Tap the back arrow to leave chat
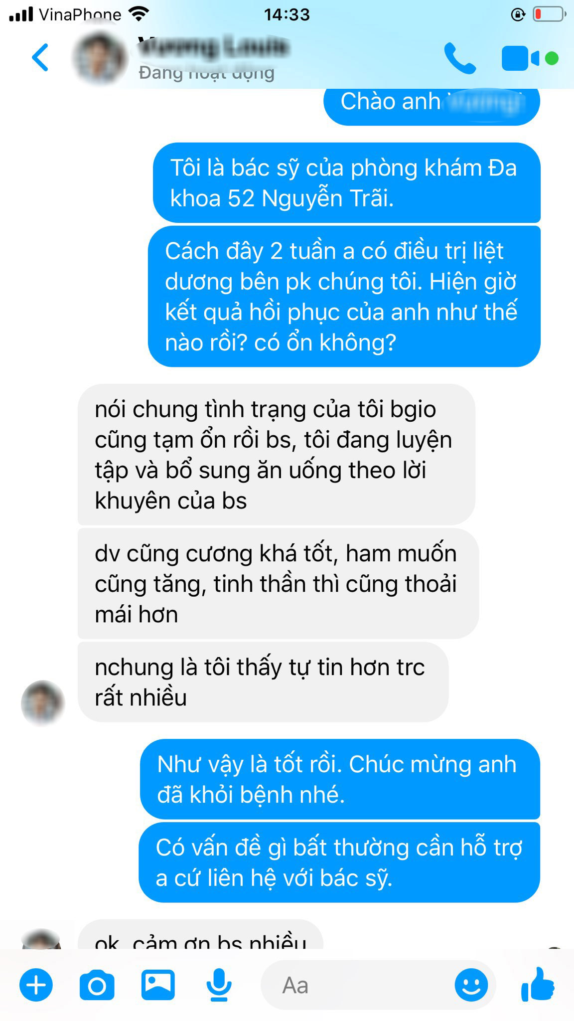574x1021 pixels. [40, 58]
